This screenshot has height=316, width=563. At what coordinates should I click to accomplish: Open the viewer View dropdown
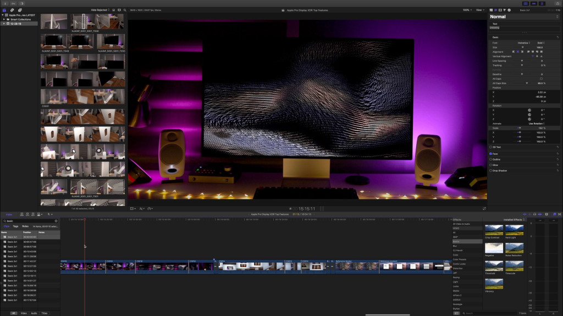[x=479, y=10]
